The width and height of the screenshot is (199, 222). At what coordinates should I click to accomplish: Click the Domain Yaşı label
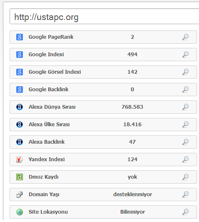(x=44, y=195)
